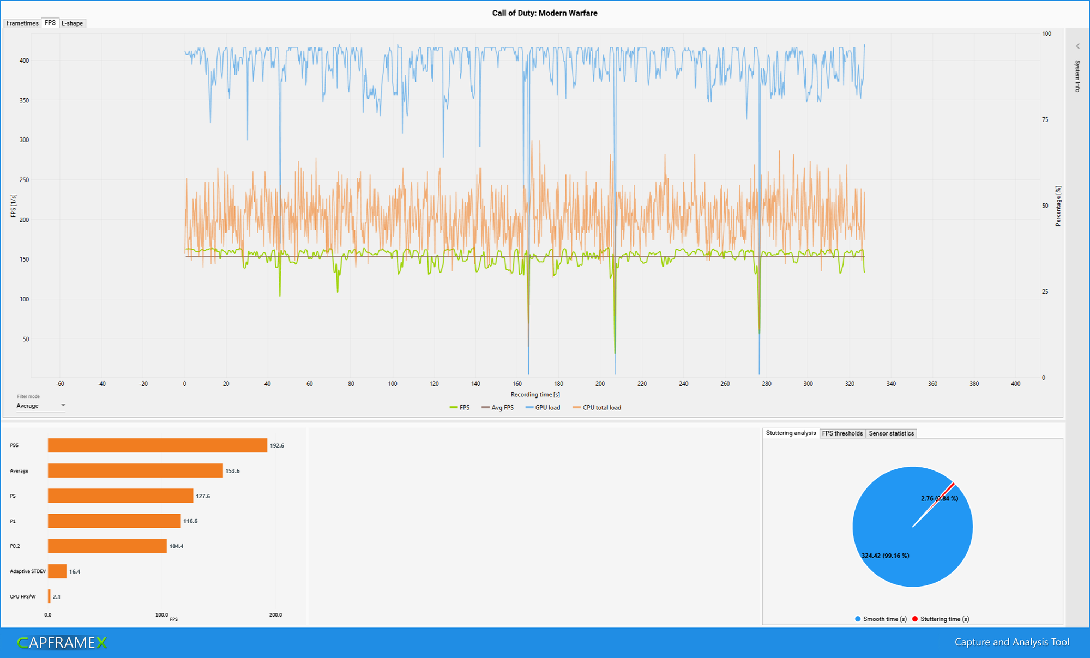The width and height of the screenshot is (1090, 658).
Task: Expand the System Info side panel chevron
Action: (x=1077, y=46)
